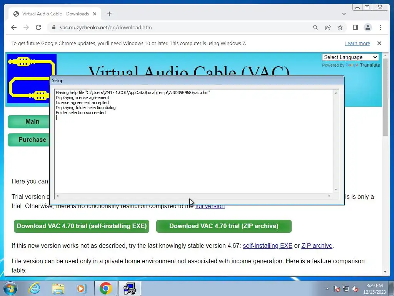Click Setup log horizontal scroll right arrow

[329, 196]
